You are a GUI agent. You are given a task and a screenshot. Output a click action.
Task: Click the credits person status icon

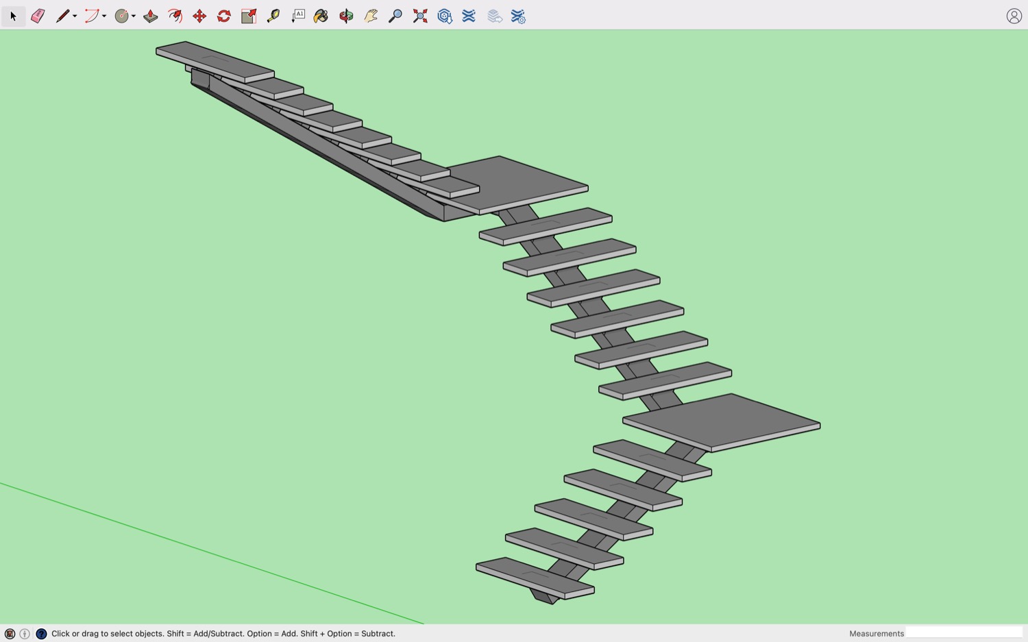pyautogui.click(x=25, y=634)
